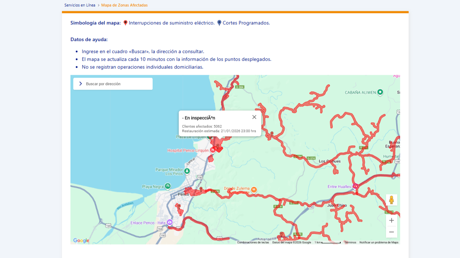Click the Cabaña Aliwen lodging marker

coord(380,92)
